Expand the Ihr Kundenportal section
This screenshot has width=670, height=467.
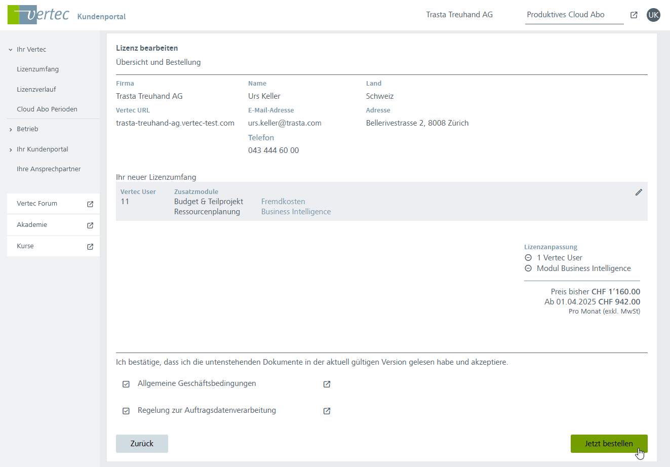pyautogui.click(x=11, y=150)
